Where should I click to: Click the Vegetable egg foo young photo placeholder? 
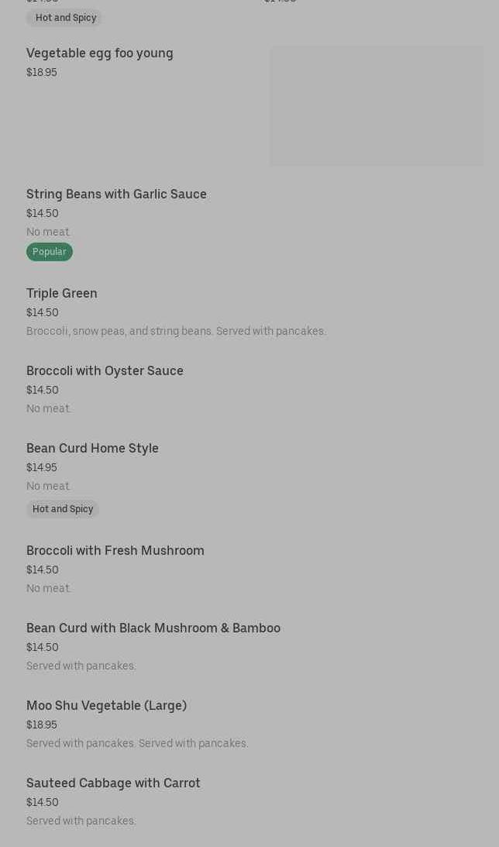coord(376,106)
